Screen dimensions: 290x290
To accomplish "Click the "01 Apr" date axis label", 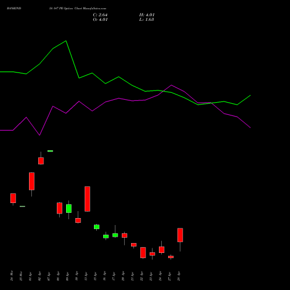I will [x=30, y=276].
